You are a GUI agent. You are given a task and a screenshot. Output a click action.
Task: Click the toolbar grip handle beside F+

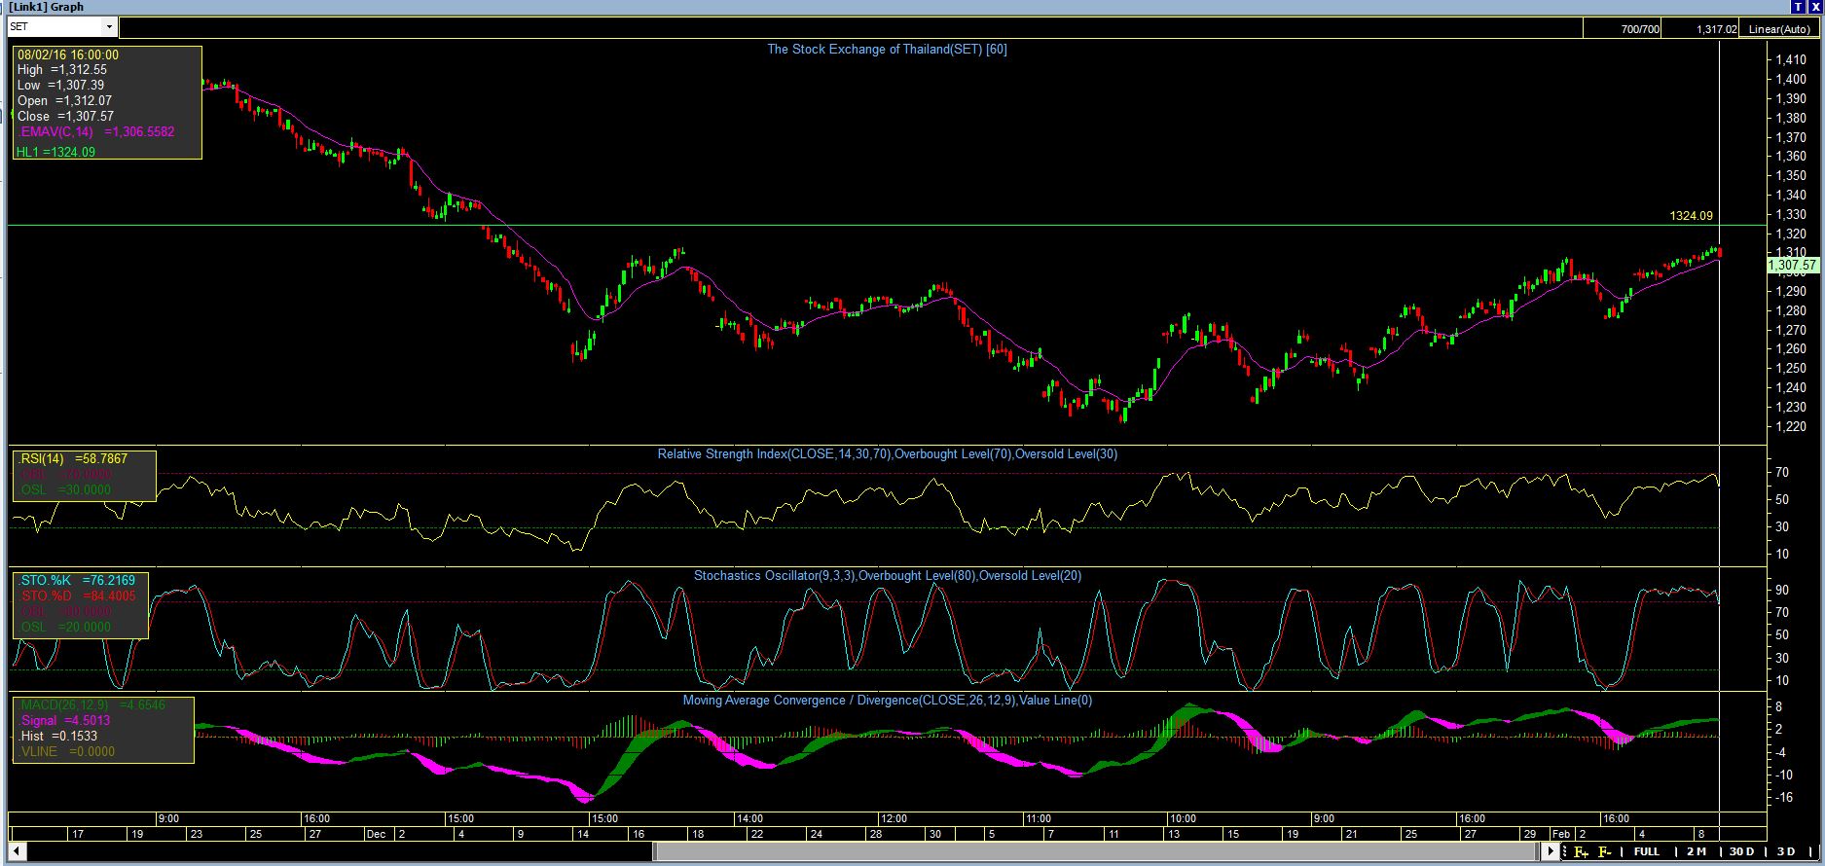pos(1566,852)
